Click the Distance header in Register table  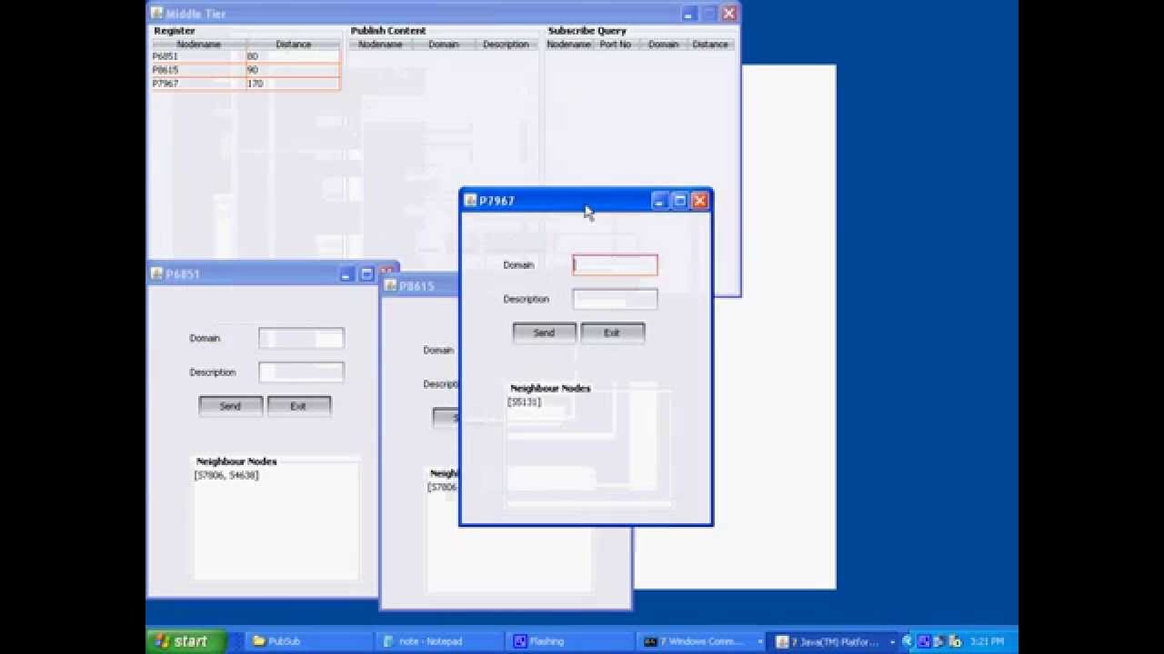[x=293, y=45]
